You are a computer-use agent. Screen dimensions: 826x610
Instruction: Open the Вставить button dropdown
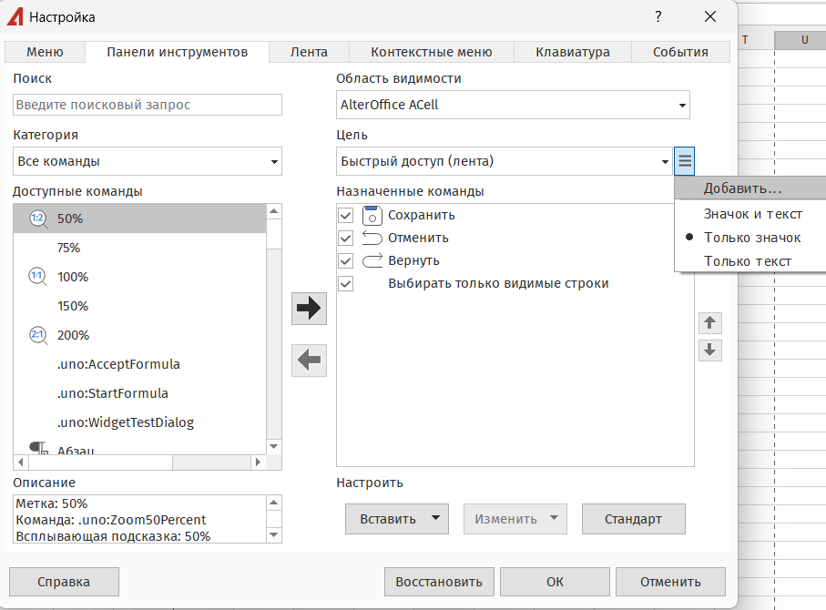pyautogui.click(x=436, y=519)
